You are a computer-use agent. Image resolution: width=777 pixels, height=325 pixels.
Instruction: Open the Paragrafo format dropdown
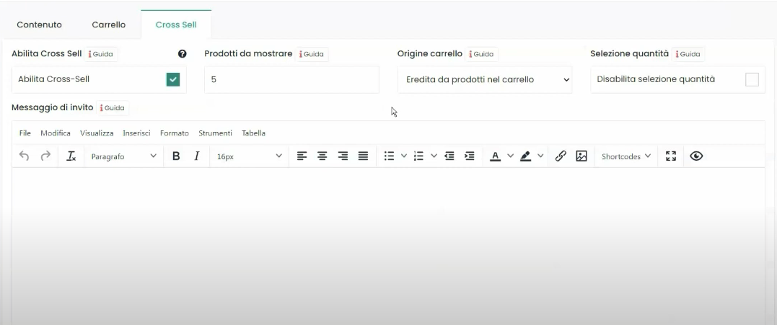(x=124, y=156)
